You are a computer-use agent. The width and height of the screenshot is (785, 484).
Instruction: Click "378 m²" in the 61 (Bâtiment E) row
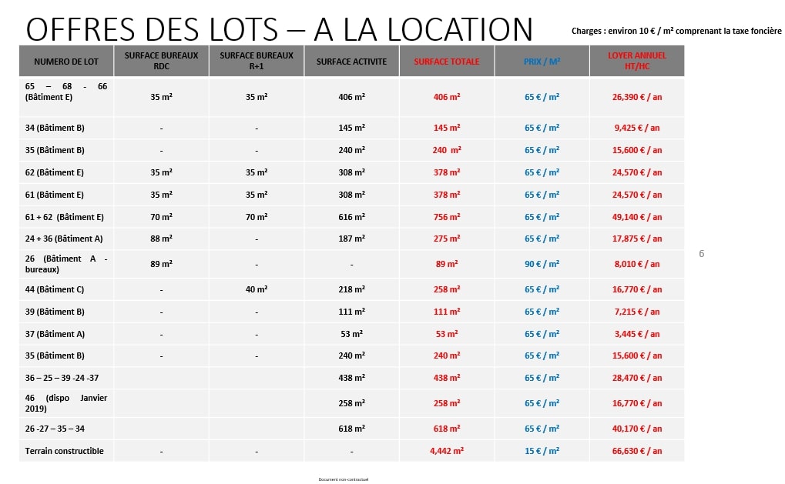[x=447, y=195]
